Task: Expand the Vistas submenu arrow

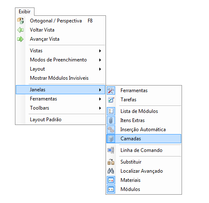Action: coord(100,51)
